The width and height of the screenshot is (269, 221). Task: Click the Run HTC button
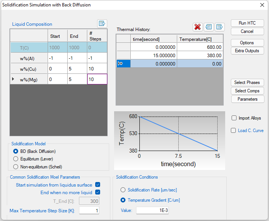[x=247, y=23]
